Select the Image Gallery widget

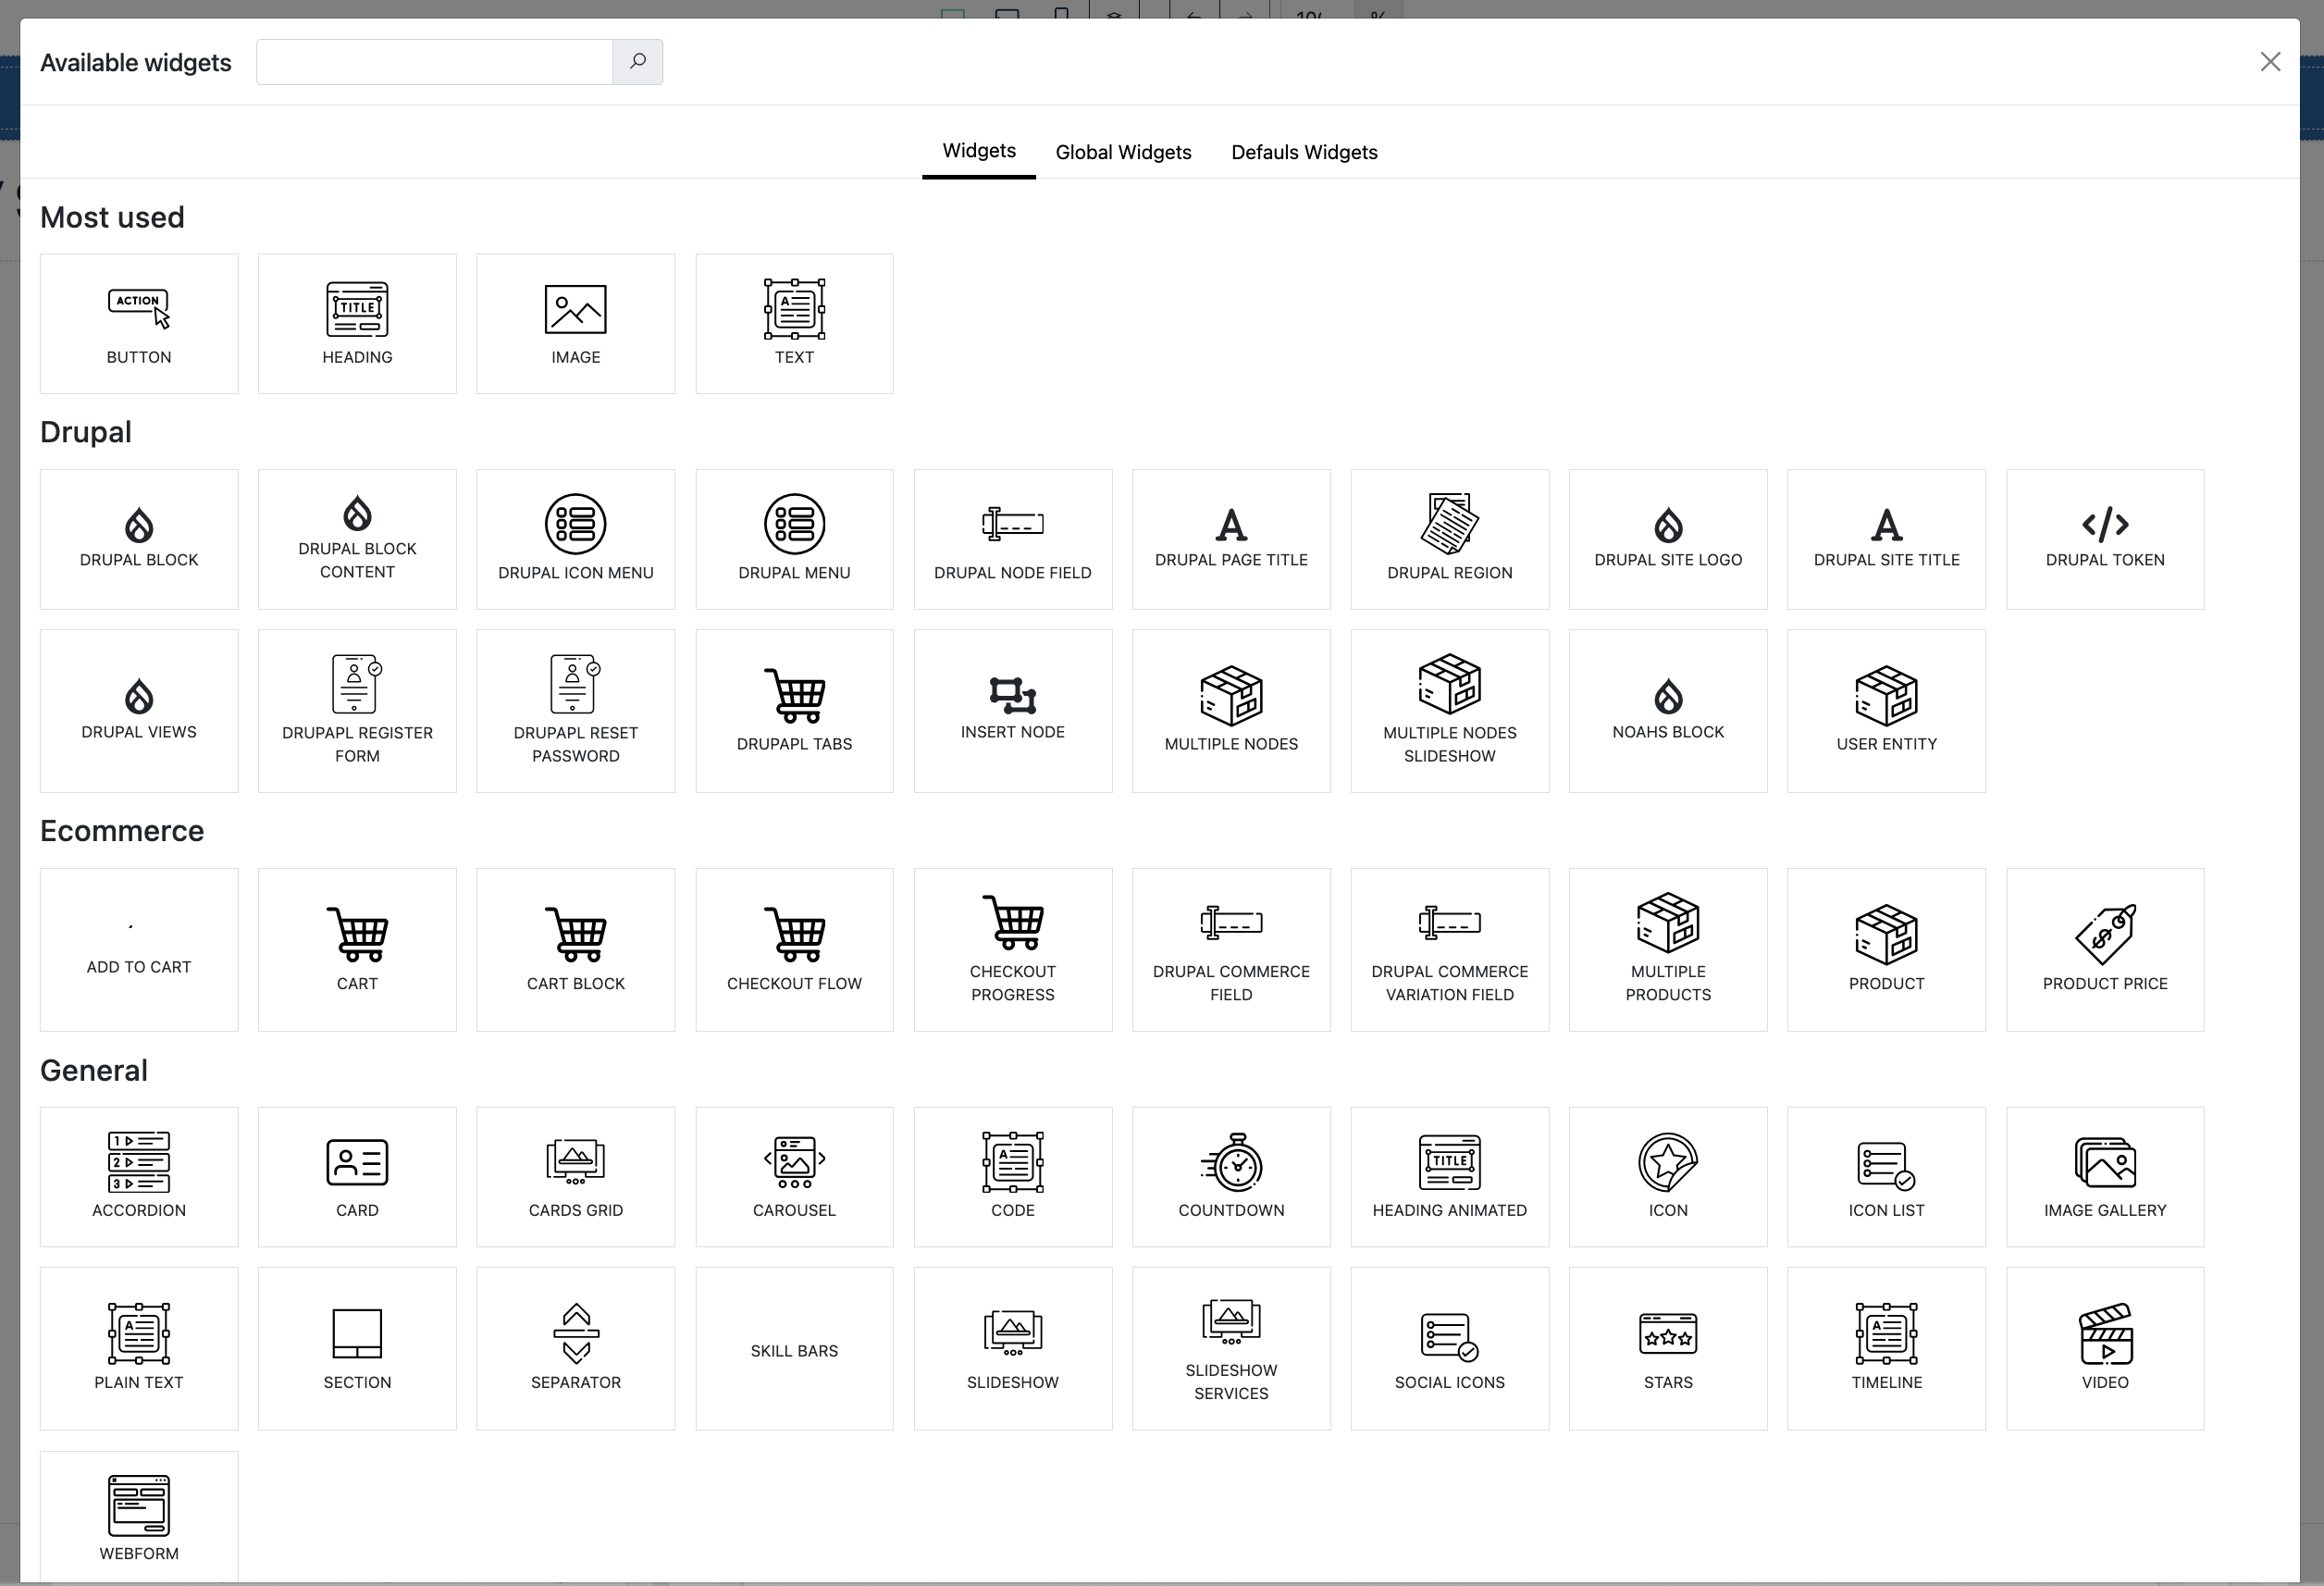[x=2105, y=1177]
